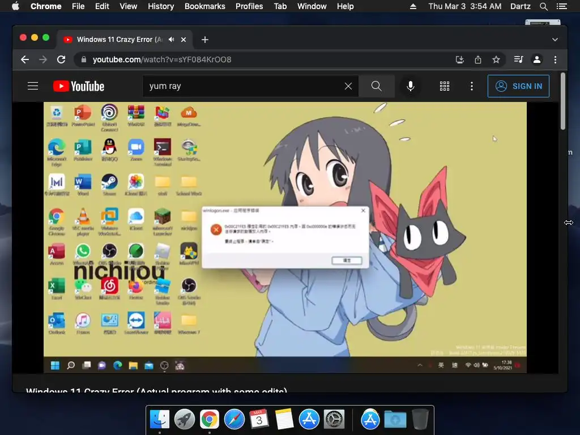Open the Edit menu
The image size is (580, 435).
pyautogui.click(x=102, y=6)
